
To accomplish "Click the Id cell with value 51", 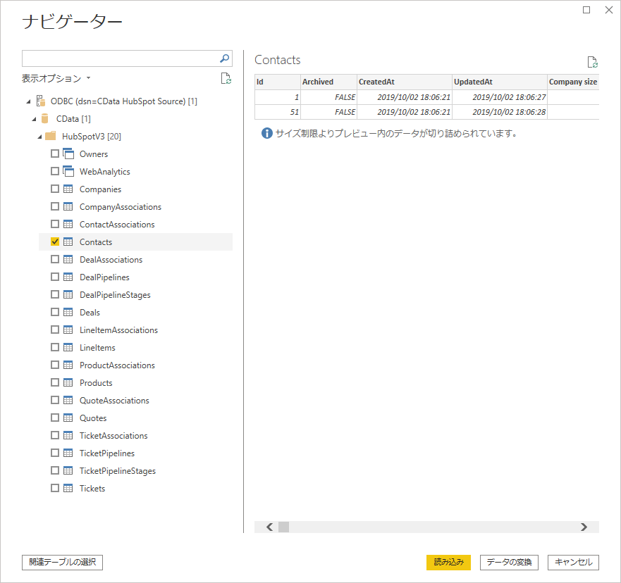I will [x=277, y=112].
